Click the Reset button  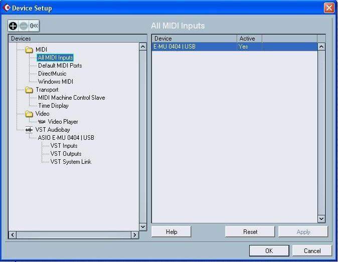coord(250,231)
